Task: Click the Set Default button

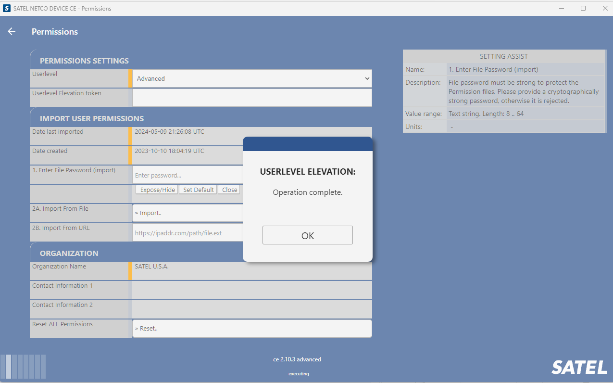Action: click(x=198, y=190)
